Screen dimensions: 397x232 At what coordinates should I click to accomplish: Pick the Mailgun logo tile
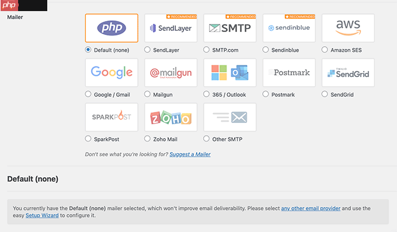click(x=170, y=72)
